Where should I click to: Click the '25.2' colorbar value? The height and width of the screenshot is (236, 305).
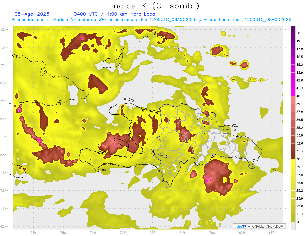coord(300,190)
